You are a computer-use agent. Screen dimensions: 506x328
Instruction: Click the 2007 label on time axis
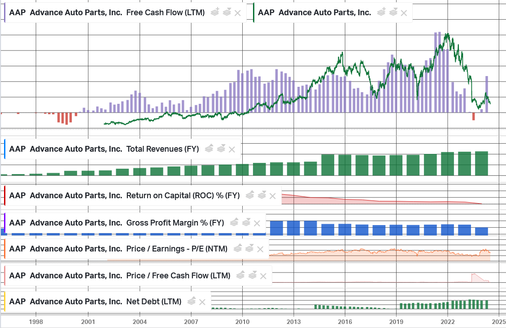point(191,322)
